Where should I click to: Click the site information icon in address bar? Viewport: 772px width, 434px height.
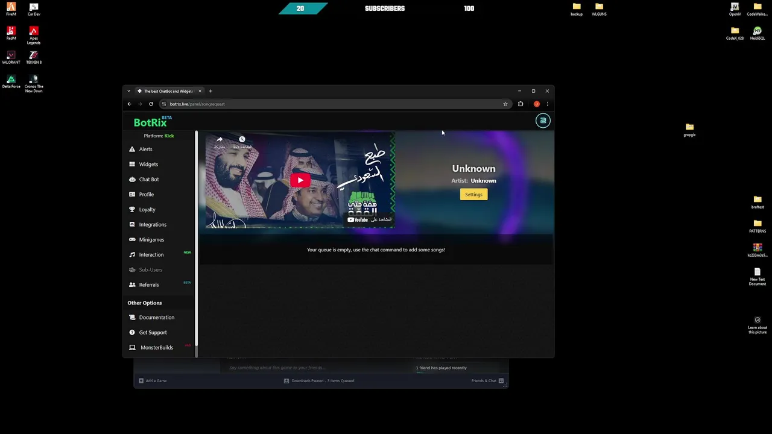coord(163,104)
